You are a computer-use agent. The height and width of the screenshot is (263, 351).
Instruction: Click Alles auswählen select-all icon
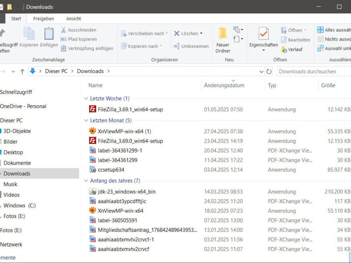320,30
